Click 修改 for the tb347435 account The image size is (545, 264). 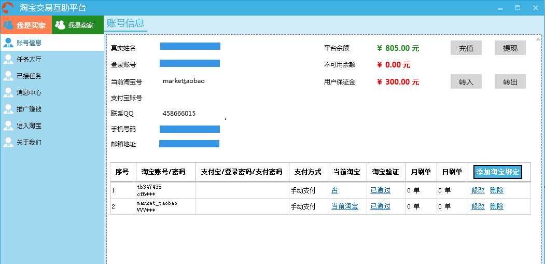pyautogui.click(x=478, y=190)
